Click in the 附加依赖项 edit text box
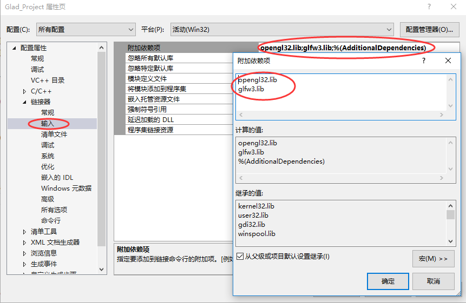Viewport: 466px width, 303px height. tap(342, 92)
